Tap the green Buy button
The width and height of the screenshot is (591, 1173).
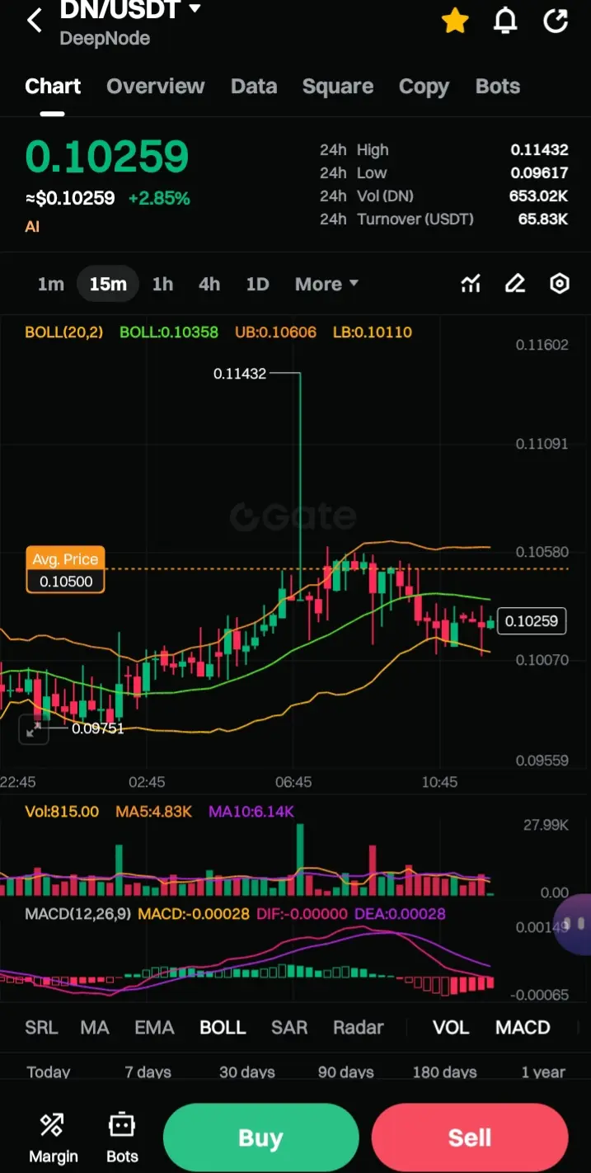tap(260, 1138)
